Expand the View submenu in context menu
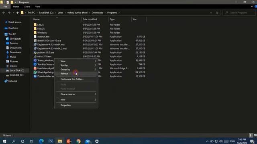The width and height of the screenshot is (257, 144). coord(76,61)
